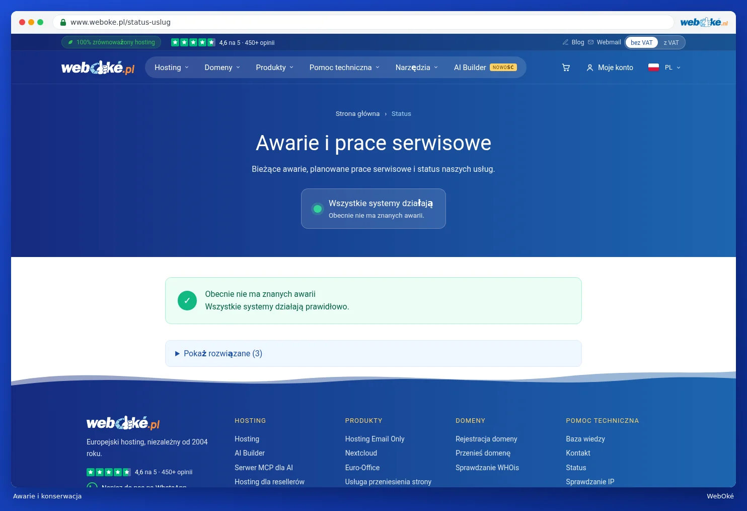Screen dimensions: 747x511
Task: Expand the Narzędzia menu
Action: click(x=417, y=68)
